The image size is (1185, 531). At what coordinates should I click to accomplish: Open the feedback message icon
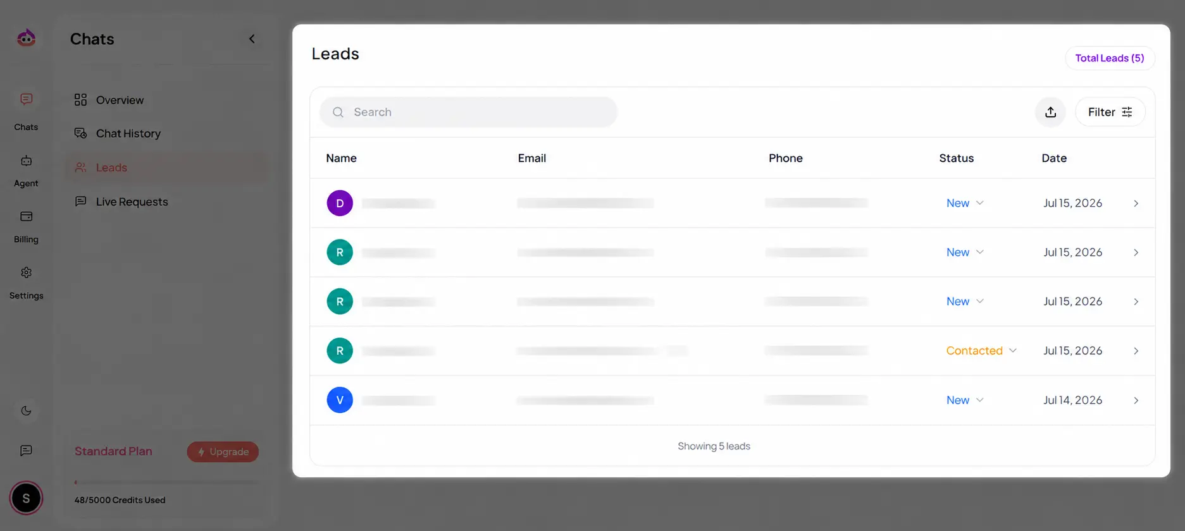point(26,451)
